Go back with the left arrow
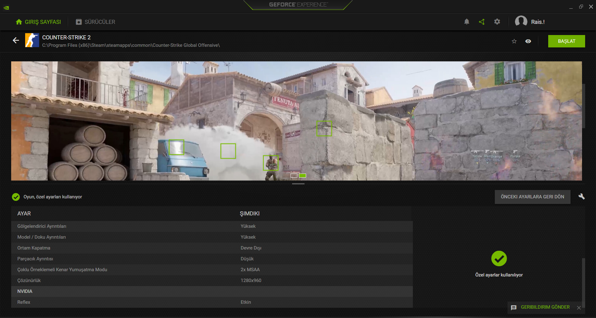Screen dimensions: 596x318 click(16, 40)
